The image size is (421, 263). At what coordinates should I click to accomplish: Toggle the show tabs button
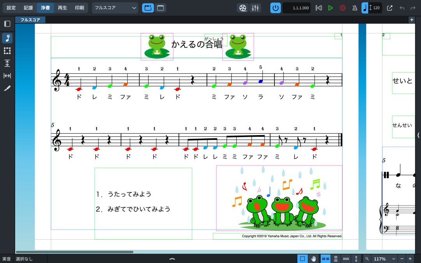[148, 8]
